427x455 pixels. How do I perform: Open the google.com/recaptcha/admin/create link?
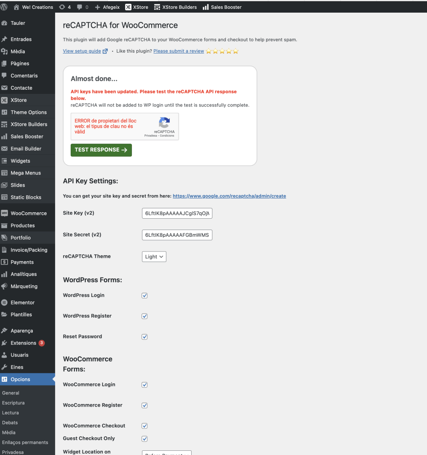click(x=230, y=196)
